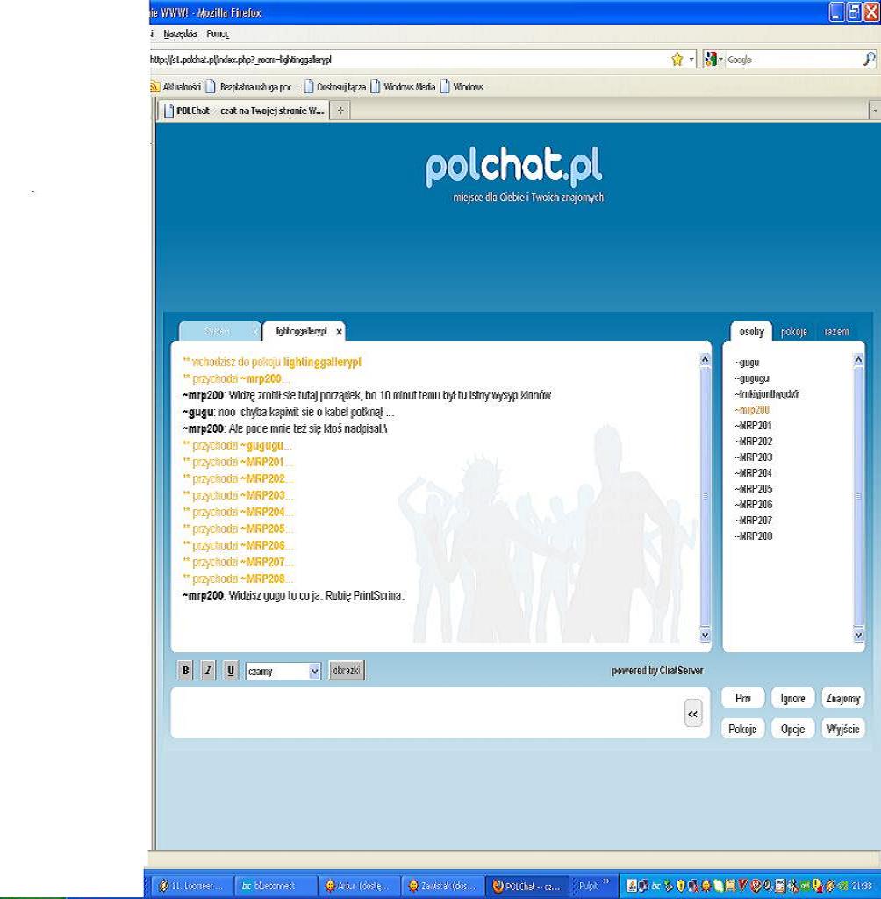881x899 pixels.
Task: Select the lightinggallerypl room tab
Action: tap(301, 331)
